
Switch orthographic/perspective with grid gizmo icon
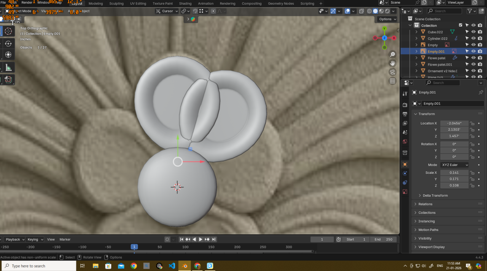(x=392, y=81)
